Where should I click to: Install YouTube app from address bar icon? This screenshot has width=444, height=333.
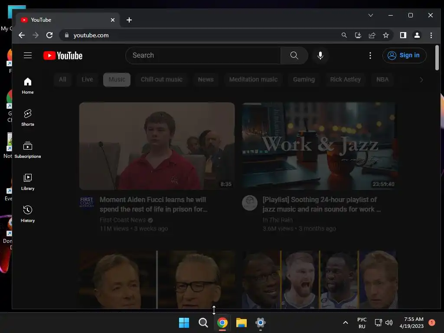358,35
